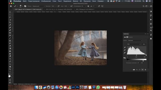The height and width of the screenshot is (90, 161).
Task: Open the Файл menu
Action: 25,1
